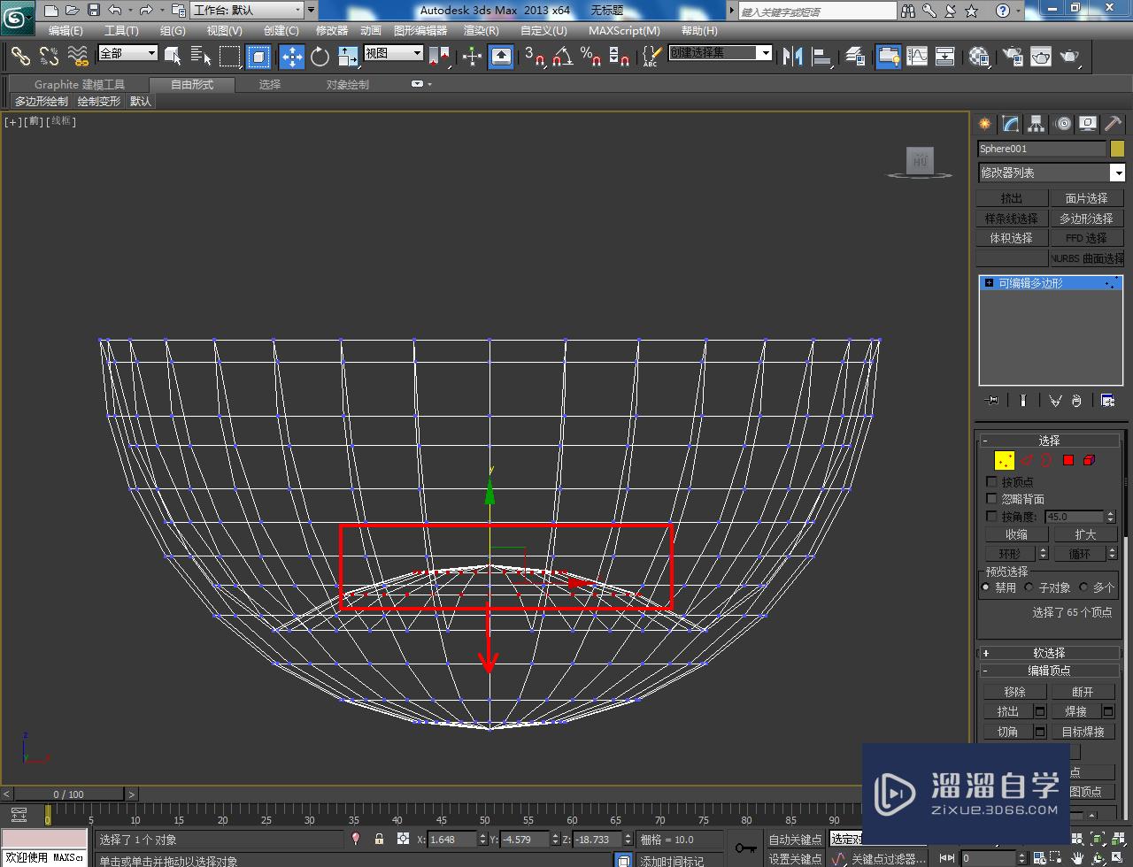Open the 全部 selection filter dropdown
1133x867 pixels.
pyautogui.click(x=127, y=53)
